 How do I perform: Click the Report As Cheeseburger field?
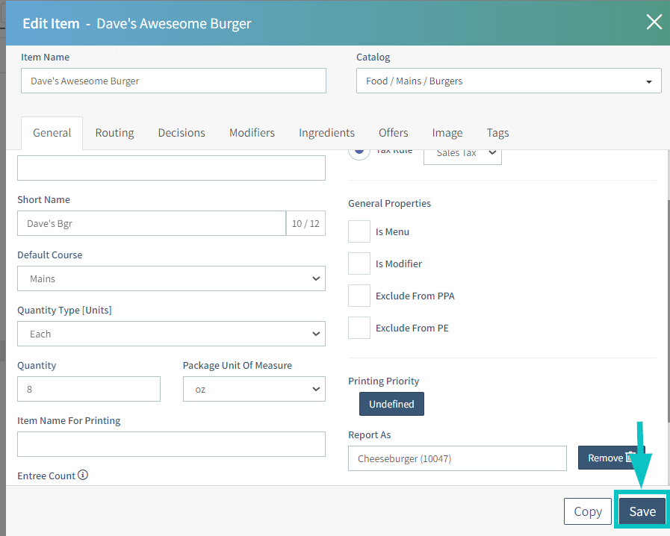coord(457,458)
